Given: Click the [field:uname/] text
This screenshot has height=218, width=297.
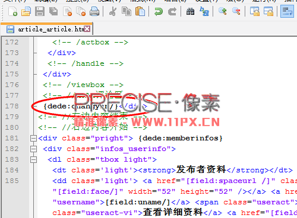Looking at the screenshot, I should 138,202.
